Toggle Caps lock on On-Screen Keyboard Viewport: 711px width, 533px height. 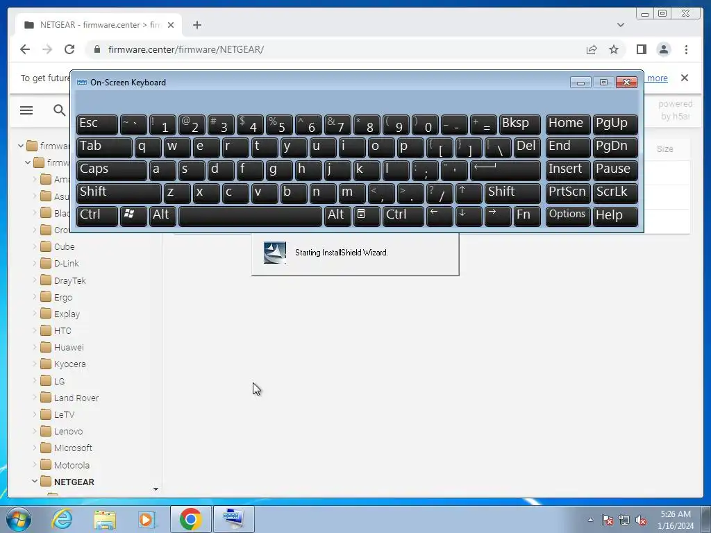pyautogui.click(x=112, y=170)
